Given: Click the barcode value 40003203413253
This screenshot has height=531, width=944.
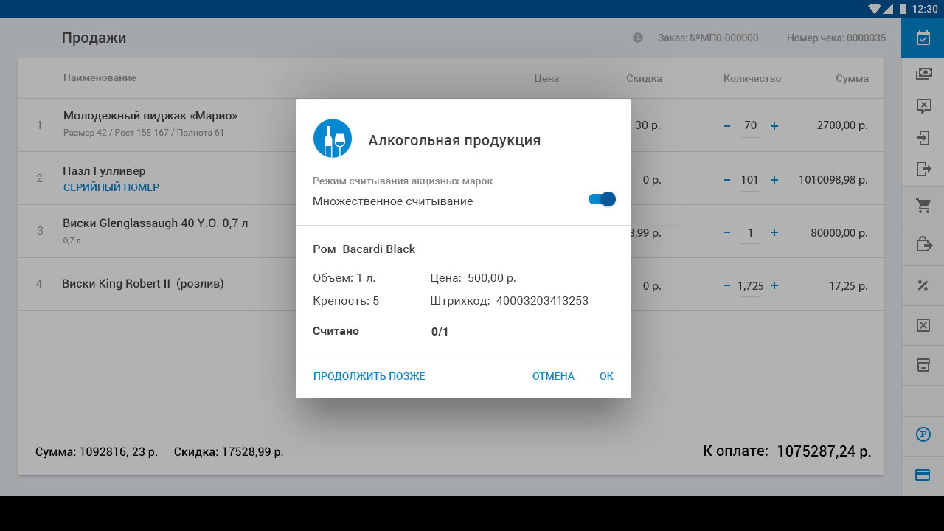Looking at the screenshot, I should (x=542, y=301).
